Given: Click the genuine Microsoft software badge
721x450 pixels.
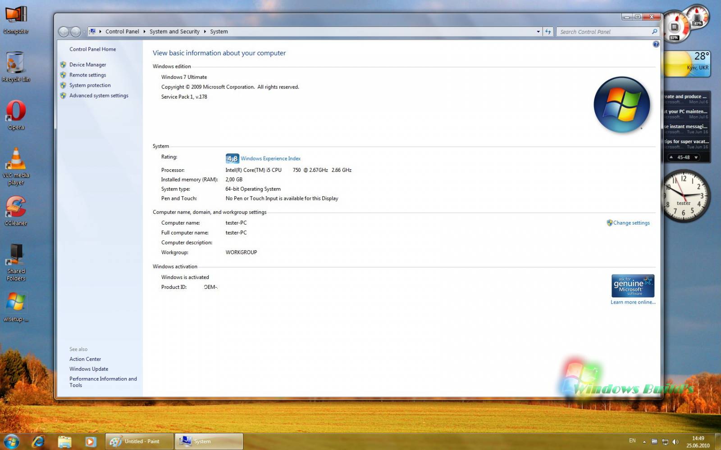Looking at the screenshot, I should tap(633, 286).
